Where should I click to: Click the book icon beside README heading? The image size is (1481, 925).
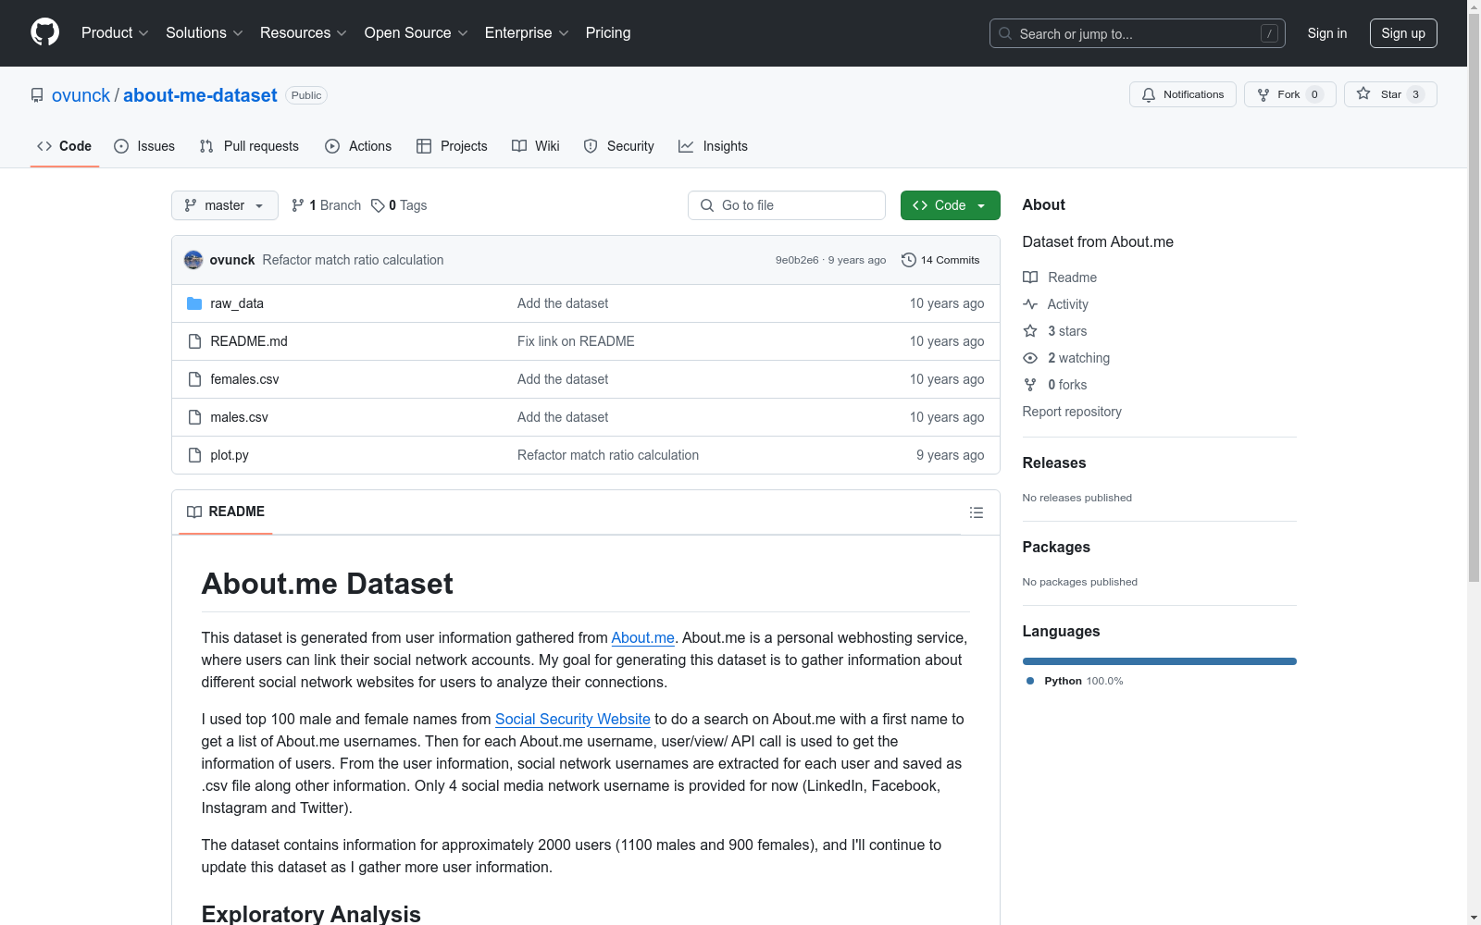194,512
